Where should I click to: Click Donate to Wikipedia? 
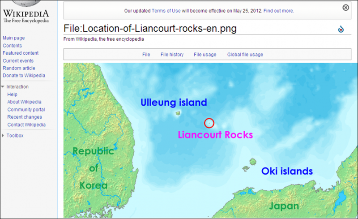pos(24,76)
